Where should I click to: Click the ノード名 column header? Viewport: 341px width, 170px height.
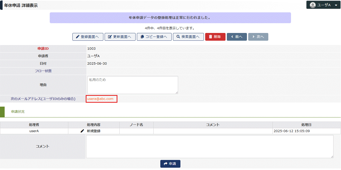136,125
